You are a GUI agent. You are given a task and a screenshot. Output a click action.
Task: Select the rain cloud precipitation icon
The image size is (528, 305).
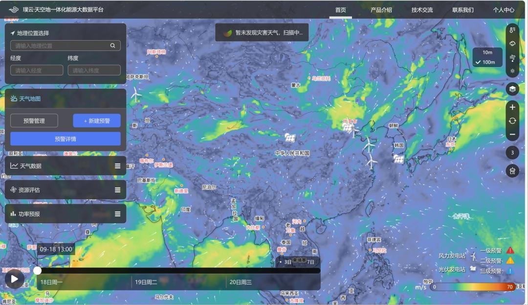(512, 44)
